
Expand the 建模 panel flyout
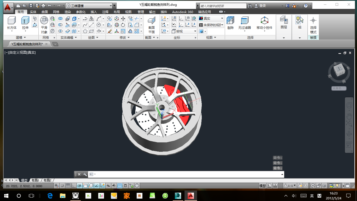point(21,38)
